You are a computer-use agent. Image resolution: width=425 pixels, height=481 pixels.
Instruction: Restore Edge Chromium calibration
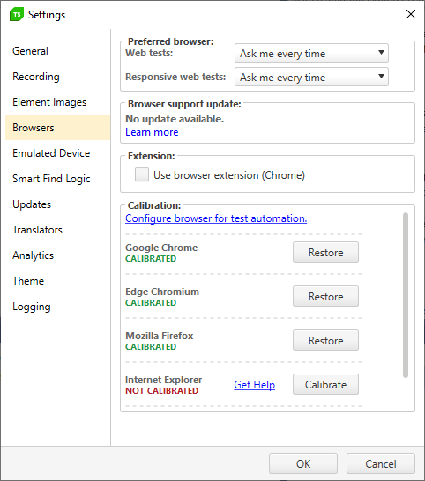[x=325, y=296]
